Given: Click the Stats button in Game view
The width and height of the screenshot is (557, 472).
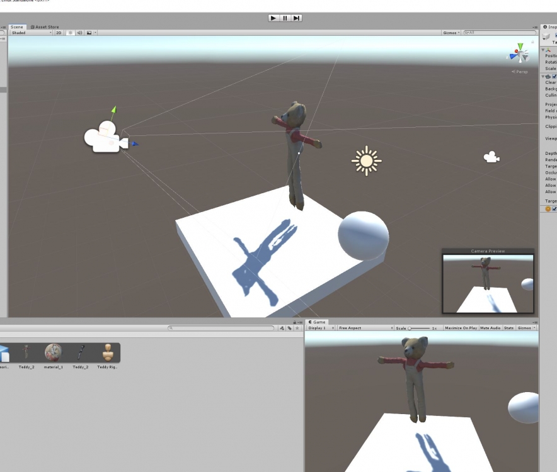Looking at the screenshot, I should tap(508, 328).
